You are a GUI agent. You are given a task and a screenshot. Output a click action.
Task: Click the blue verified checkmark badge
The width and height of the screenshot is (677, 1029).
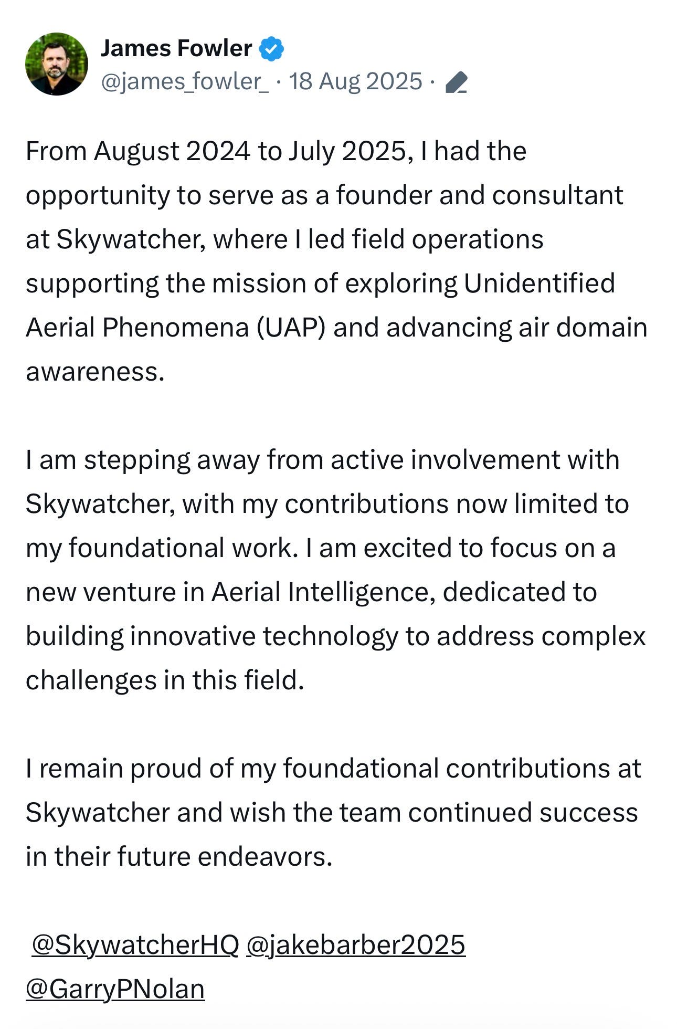tap(272, 49)
